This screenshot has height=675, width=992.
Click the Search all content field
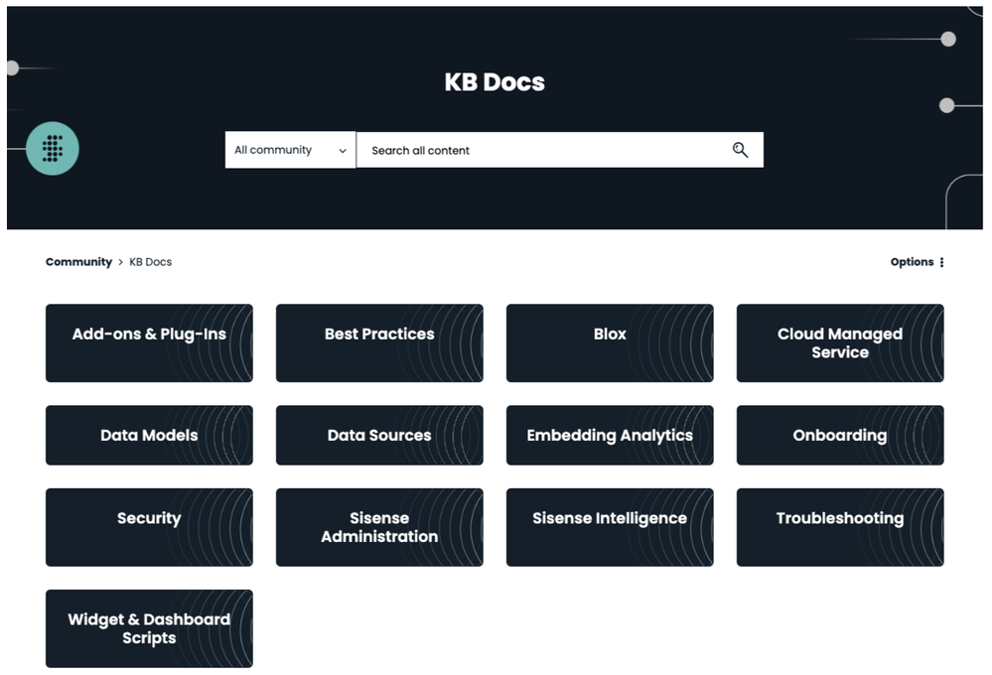[x=541, y=150]
